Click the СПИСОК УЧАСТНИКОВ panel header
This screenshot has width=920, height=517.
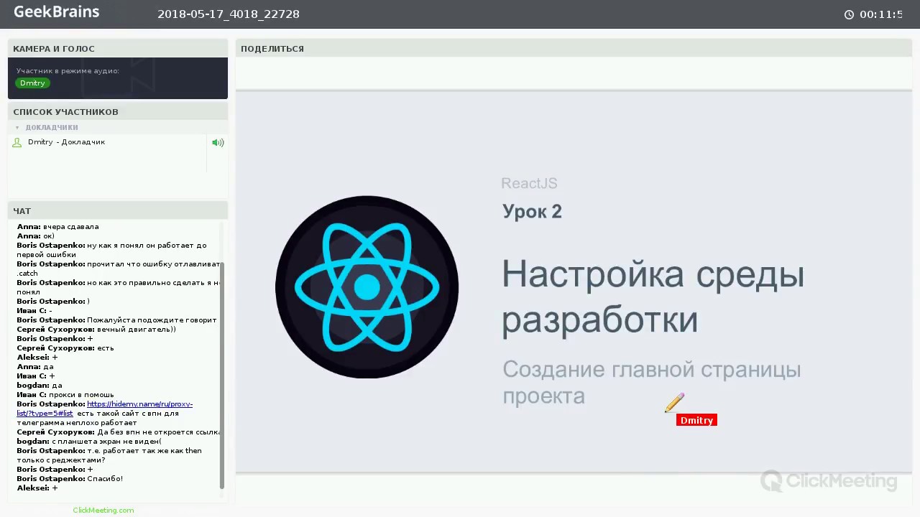coord(118,112)
